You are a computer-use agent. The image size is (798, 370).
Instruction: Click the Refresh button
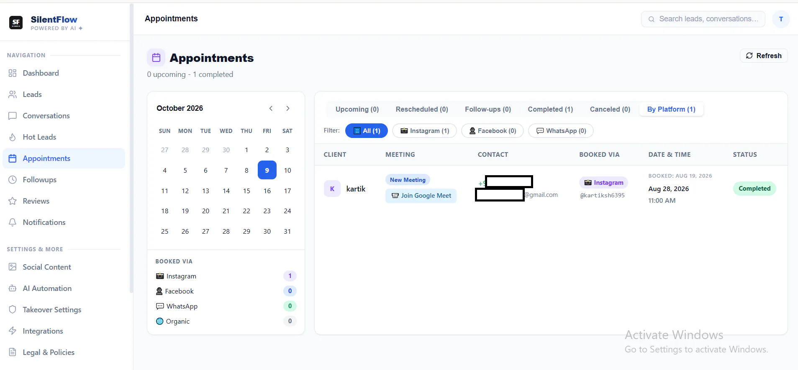764,56
